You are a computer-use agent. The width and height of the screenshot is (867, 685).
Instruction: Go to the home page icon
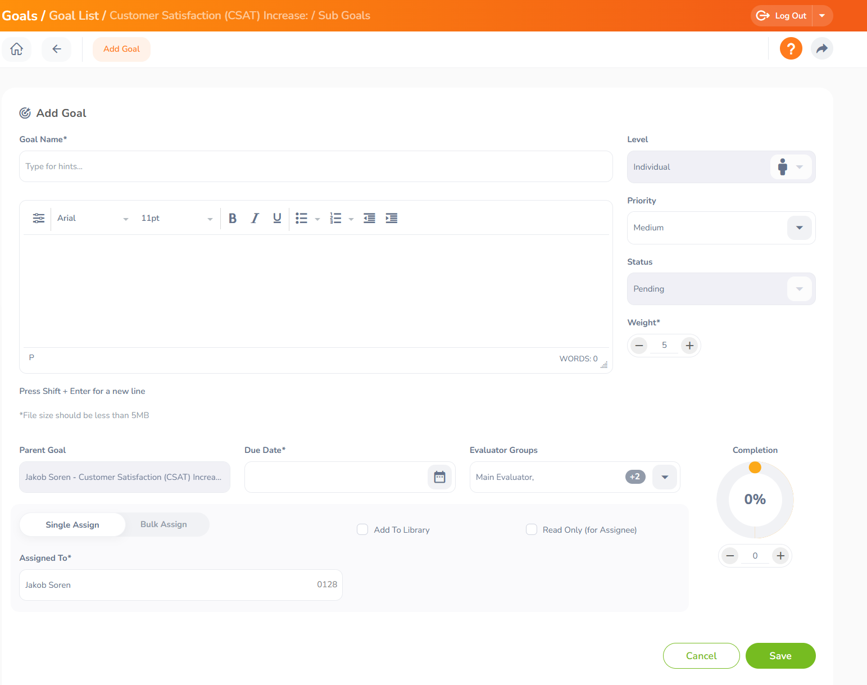(x=17, y=49)
